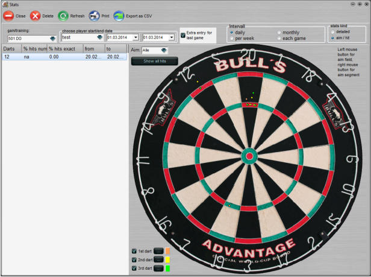Select the monthly interval radio button
The height and width of the screenshot is (277, 371).
coord(279,32)
